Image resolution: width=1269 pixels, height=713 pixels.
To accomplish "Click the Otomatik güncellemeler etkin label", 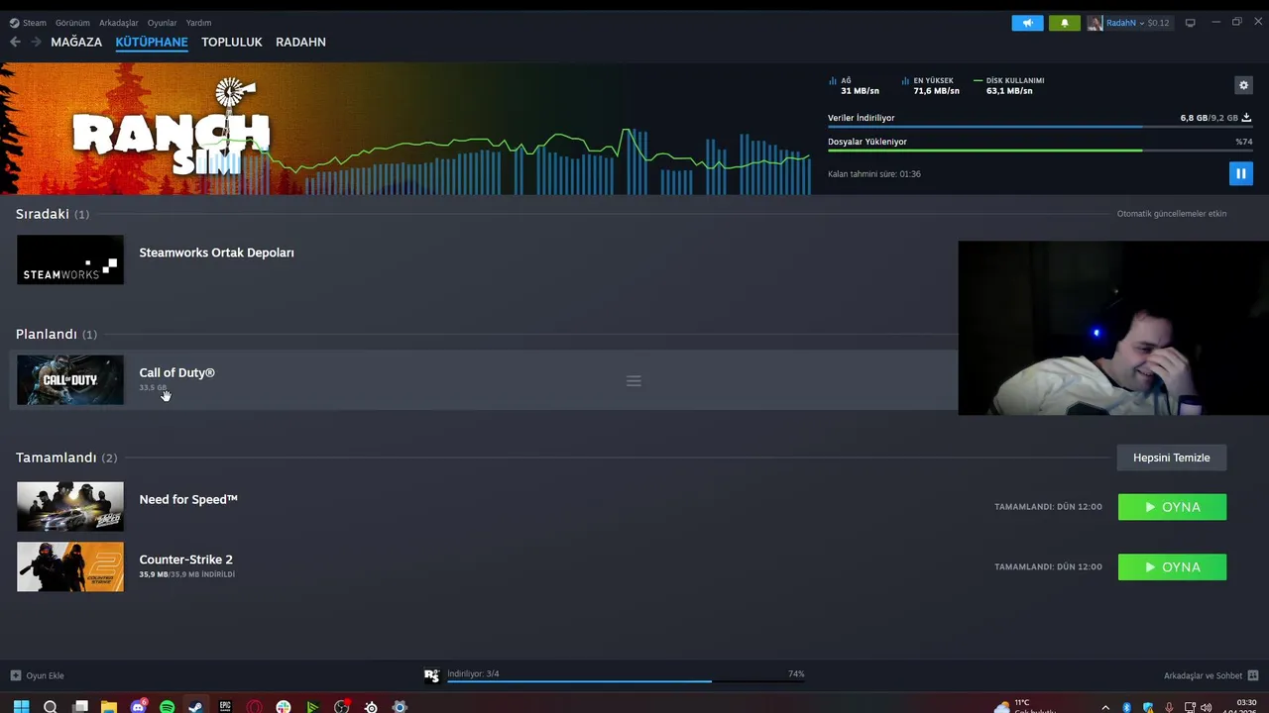I will [x=1171, y=214].
